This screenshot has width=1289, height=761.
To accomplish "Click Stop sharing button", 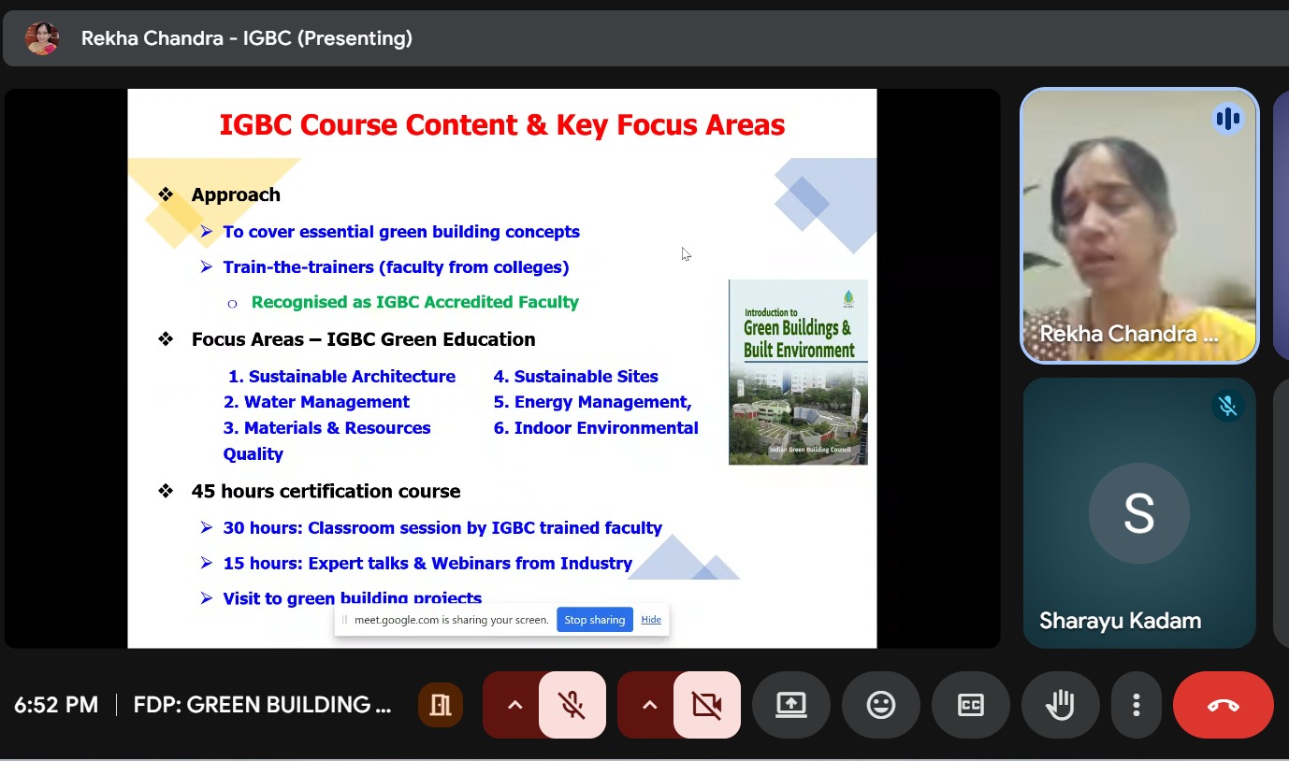I will (x=594, y=620).
